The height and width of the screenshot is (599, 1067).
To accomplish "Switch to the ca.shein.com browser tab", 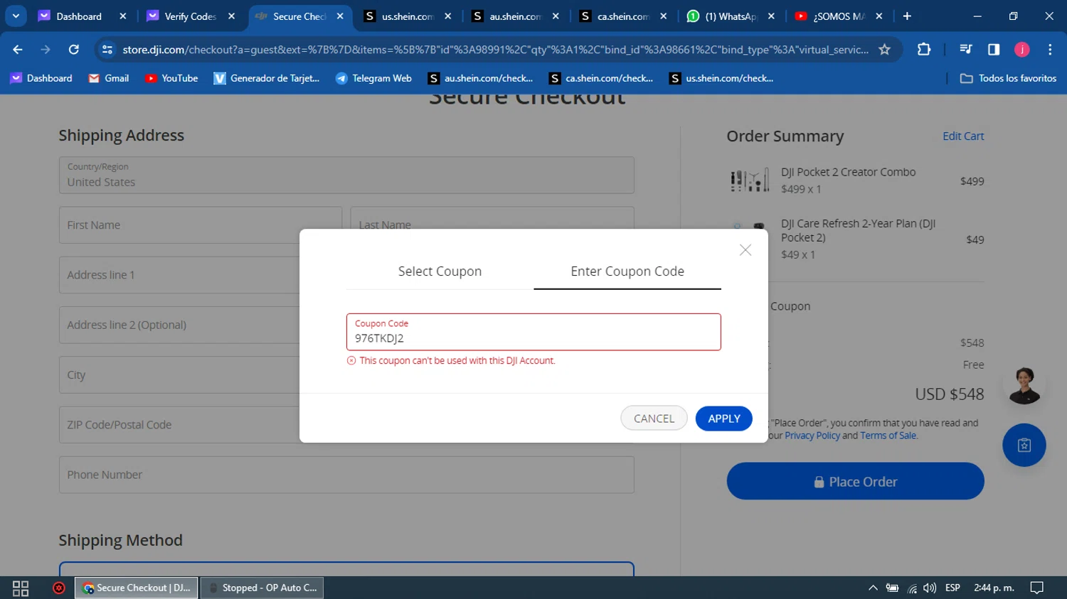I will point(623,16).
